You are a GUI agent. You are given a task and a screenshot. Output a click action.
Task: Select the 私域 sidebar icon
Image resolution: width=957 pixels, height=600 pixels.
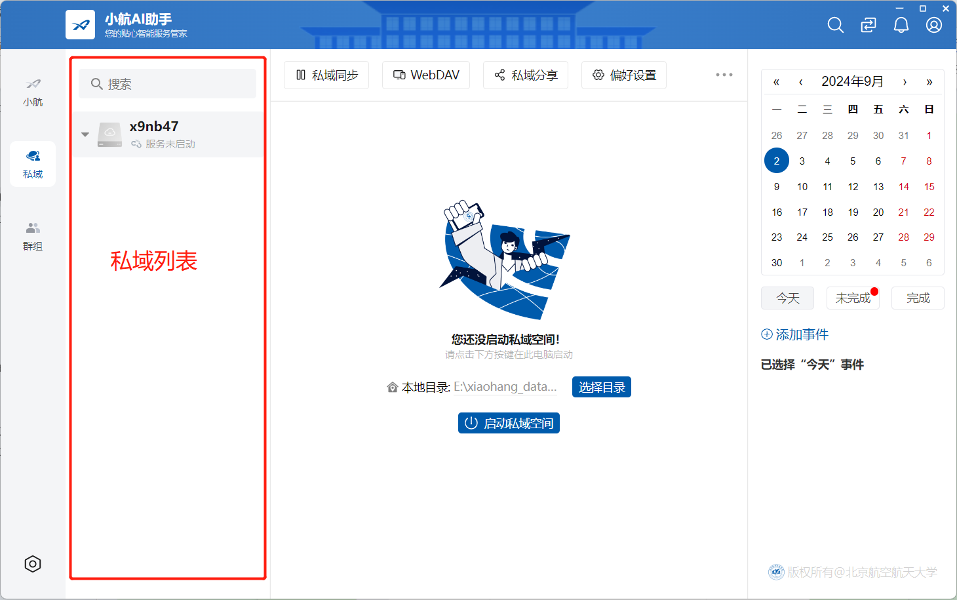33,164
